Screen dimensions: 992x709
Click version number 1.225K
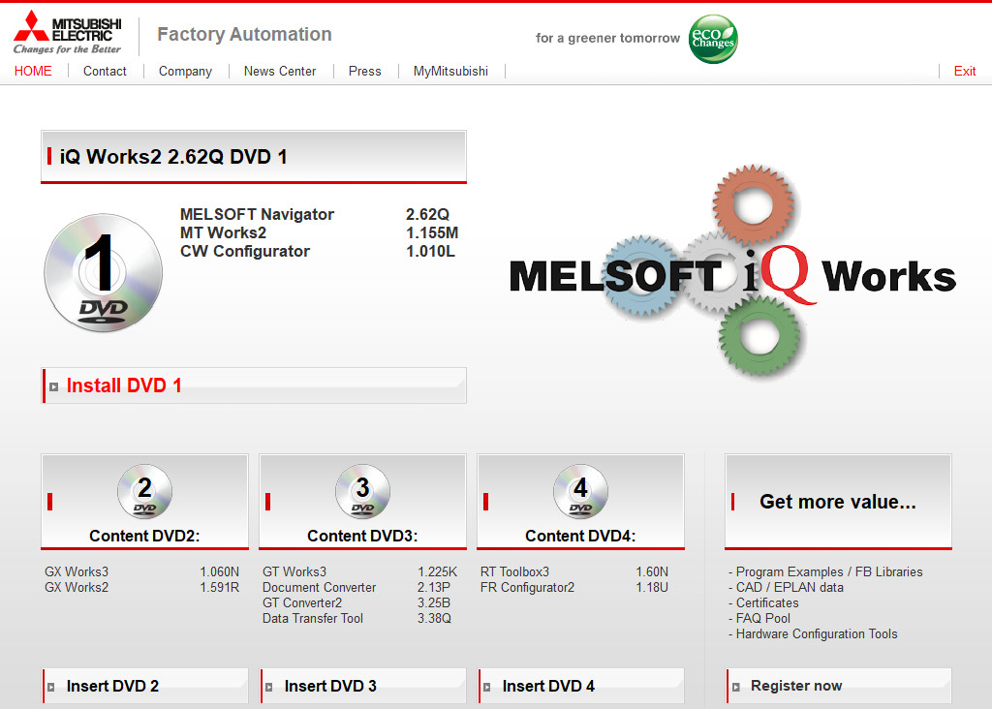point(437,571)
